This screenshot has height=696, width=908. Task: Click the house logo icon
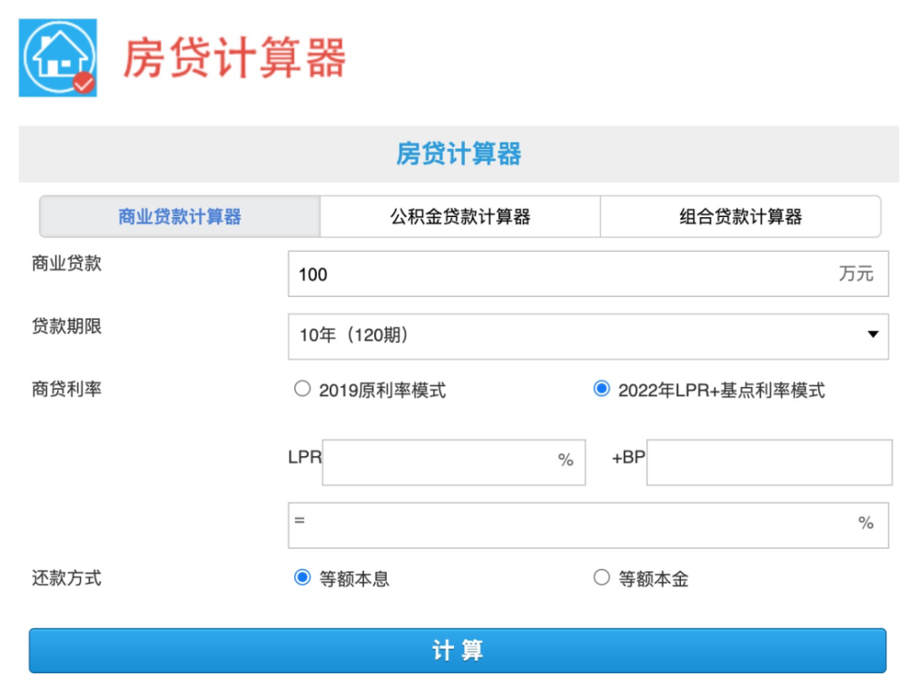click(x=56, y=53)
